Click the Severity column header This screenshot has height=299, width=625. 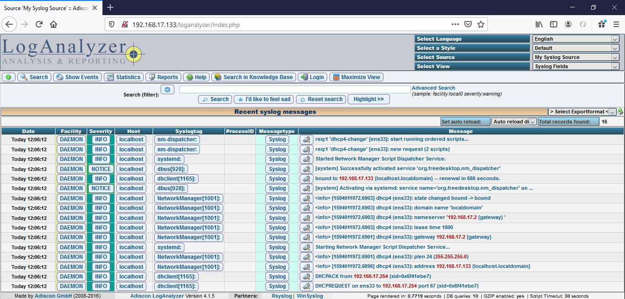(x=101, y=131)
